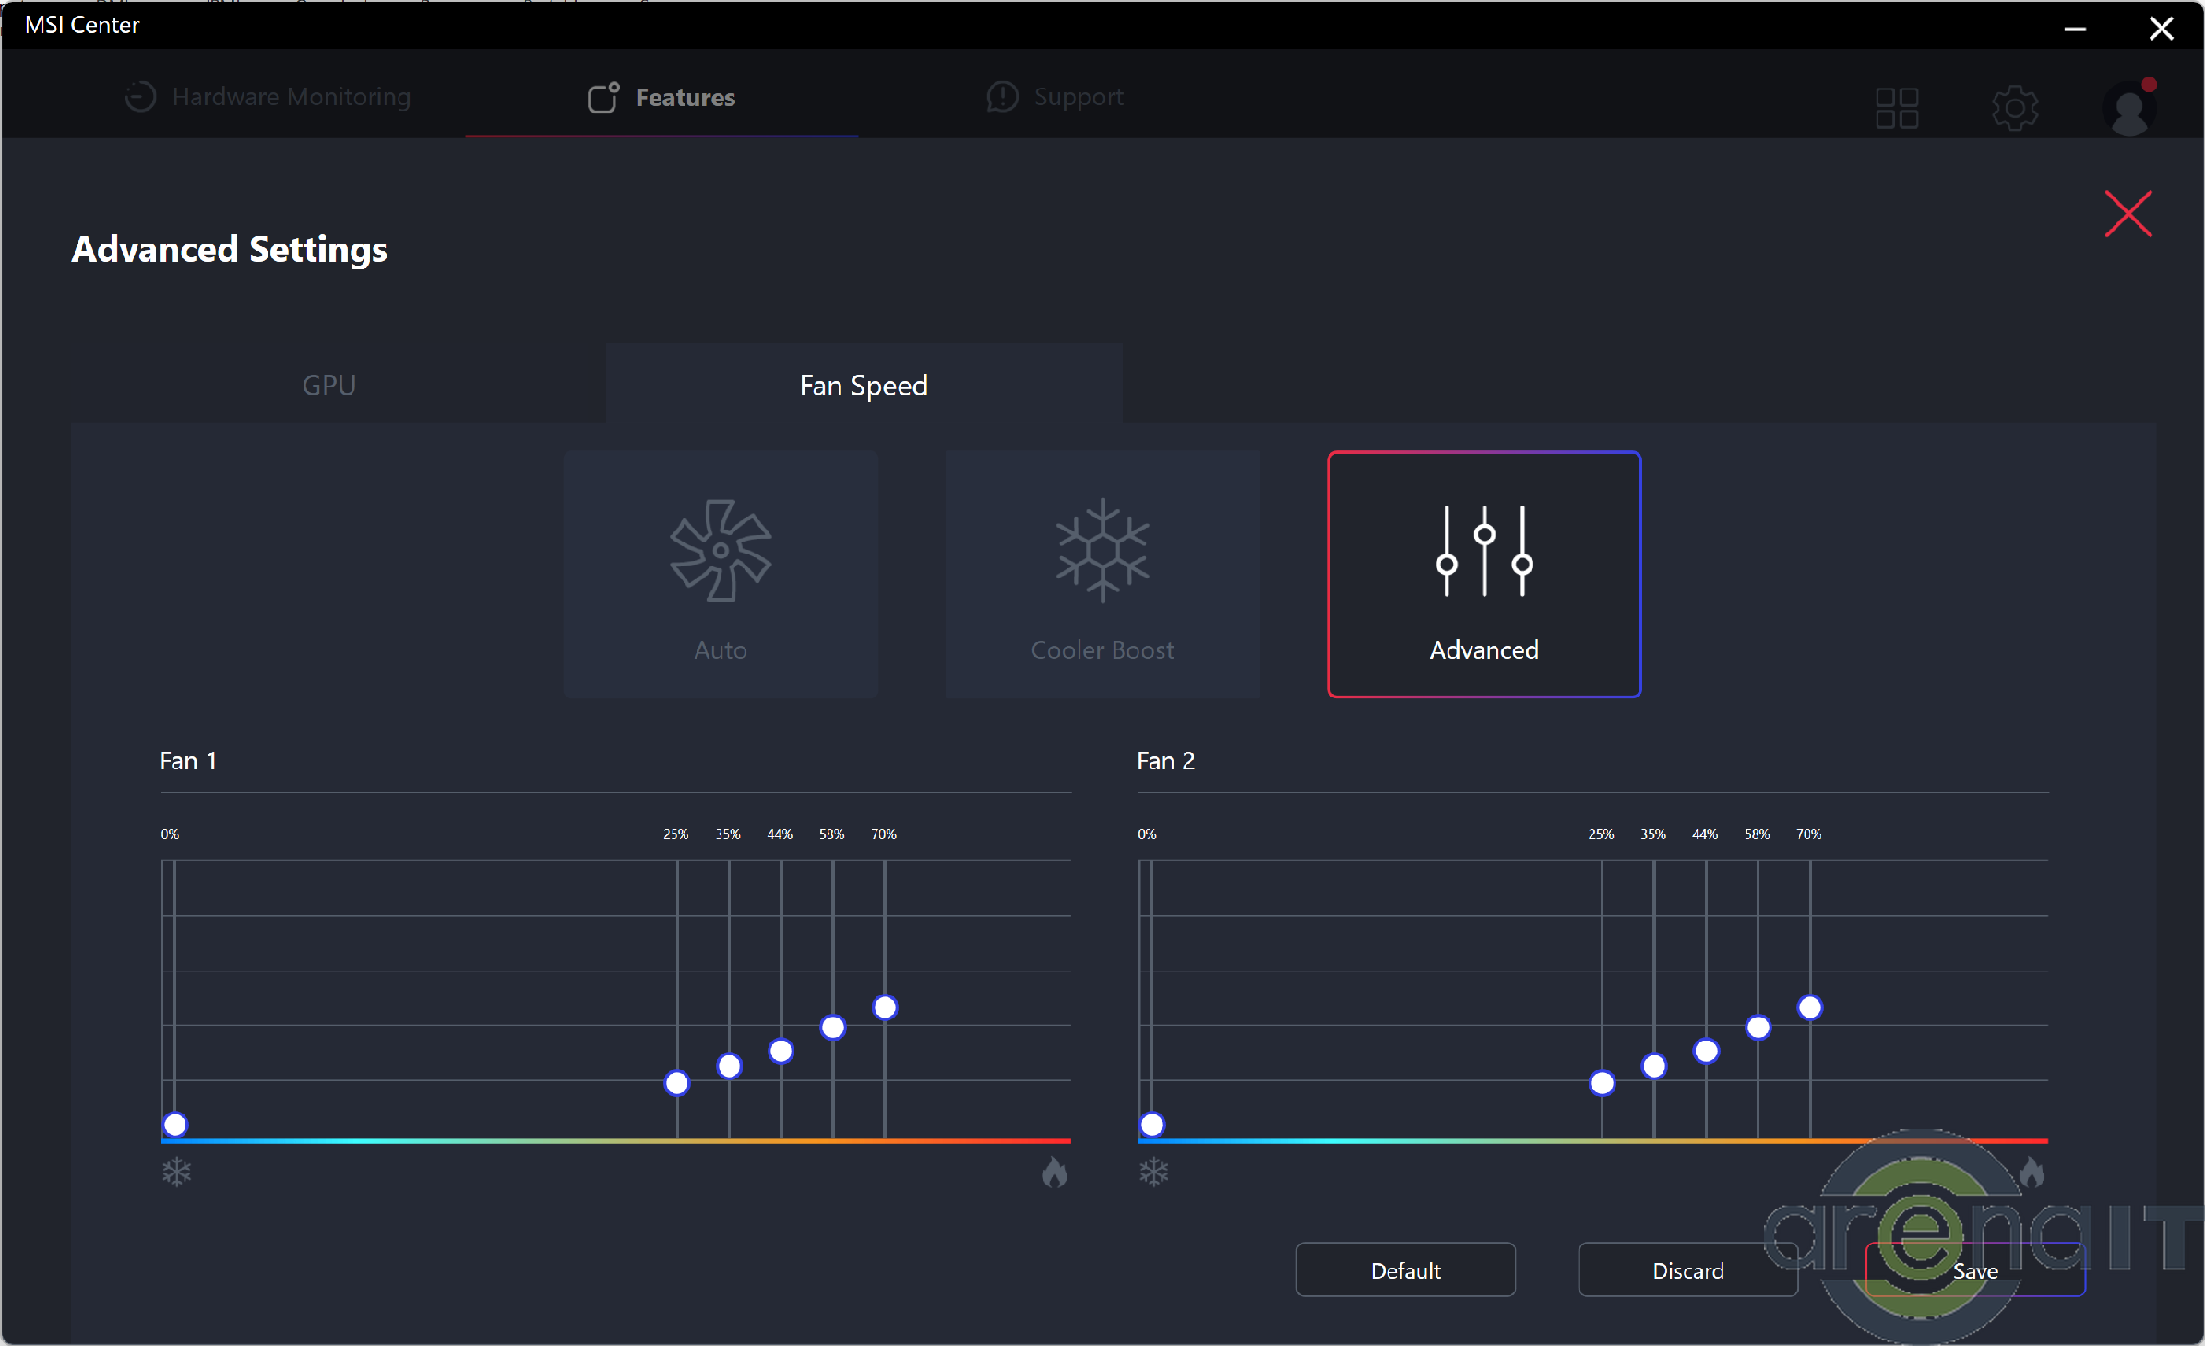
Task: Click the user profile avatar icon
Action: [2128, 108]
